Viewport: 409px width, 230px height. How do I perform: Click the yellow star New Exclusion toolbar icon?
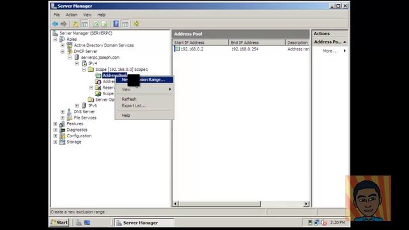tap(136, 24)
